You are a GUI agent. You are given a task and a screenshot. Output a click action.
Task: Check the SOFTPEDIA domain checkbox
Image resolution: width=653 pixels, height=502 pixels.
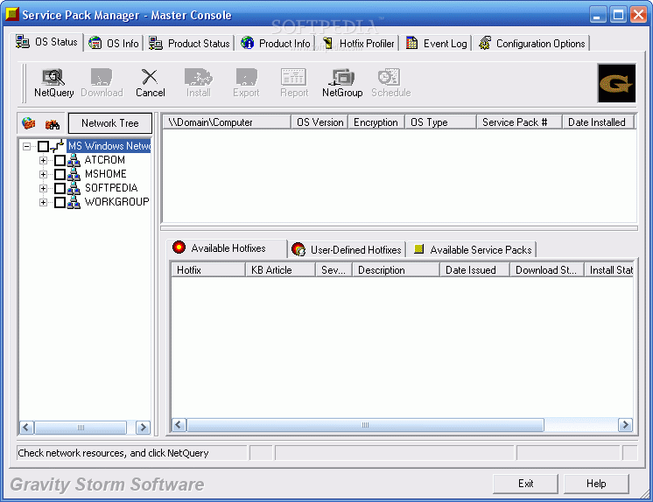click(60, 188)
